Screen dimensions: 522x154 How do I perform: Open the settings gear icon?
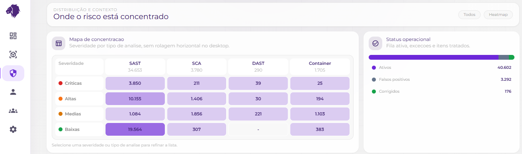[x=13, y=129]
